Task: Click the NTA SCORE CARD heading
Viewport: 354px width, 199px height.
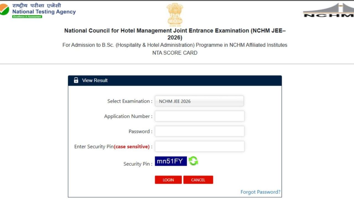Action: point(175,53)
